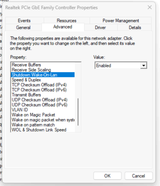The image size is (160, 186).
Task: Open the Power Management tab
Action: coord(121,21)
